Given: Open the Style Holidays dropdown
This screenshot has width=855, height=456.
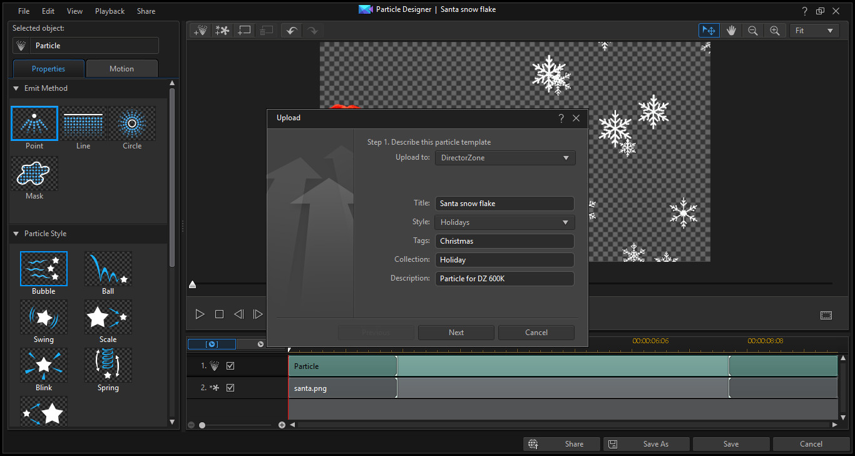Looking at the screenshot, I should coord(504,222).
